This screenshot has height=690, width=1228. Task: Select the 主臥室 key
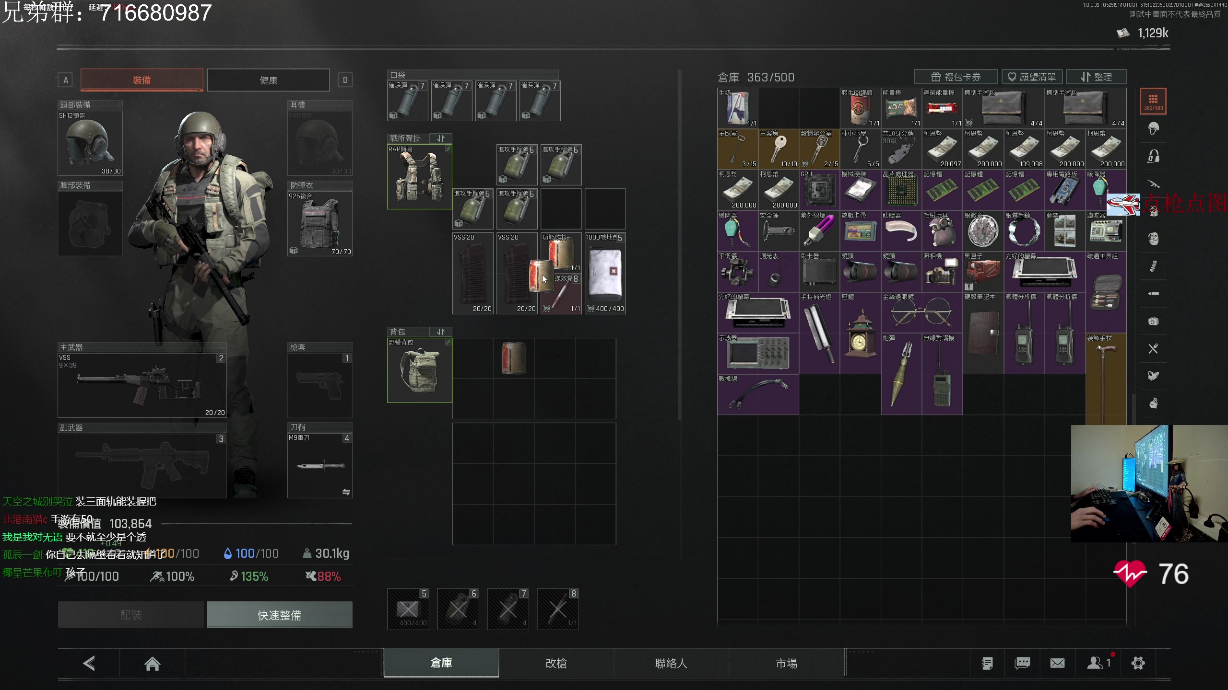[738, 149]
